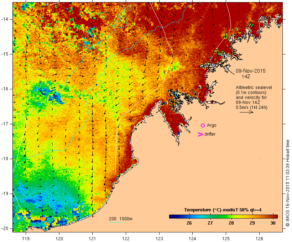Click latitude axis label '-16'
Image resolution: width=292 pixels, height=242 pixels.
5,89
